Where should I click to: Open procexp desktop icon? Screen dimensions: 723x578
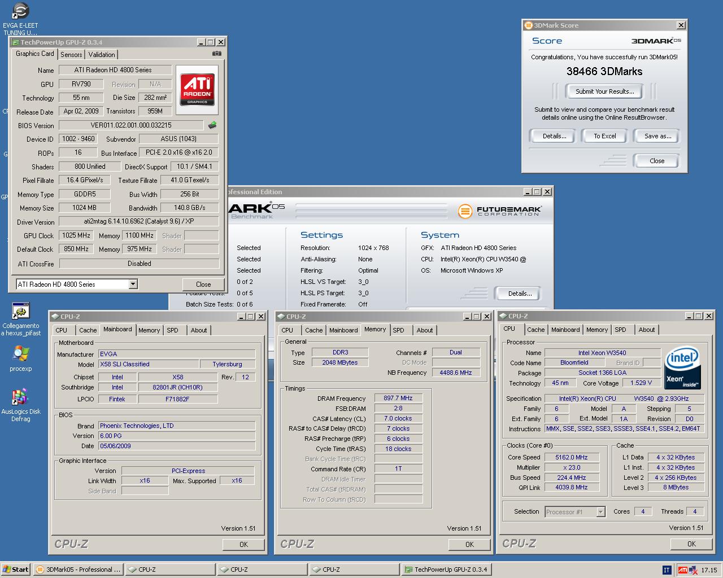pos(21,358)
